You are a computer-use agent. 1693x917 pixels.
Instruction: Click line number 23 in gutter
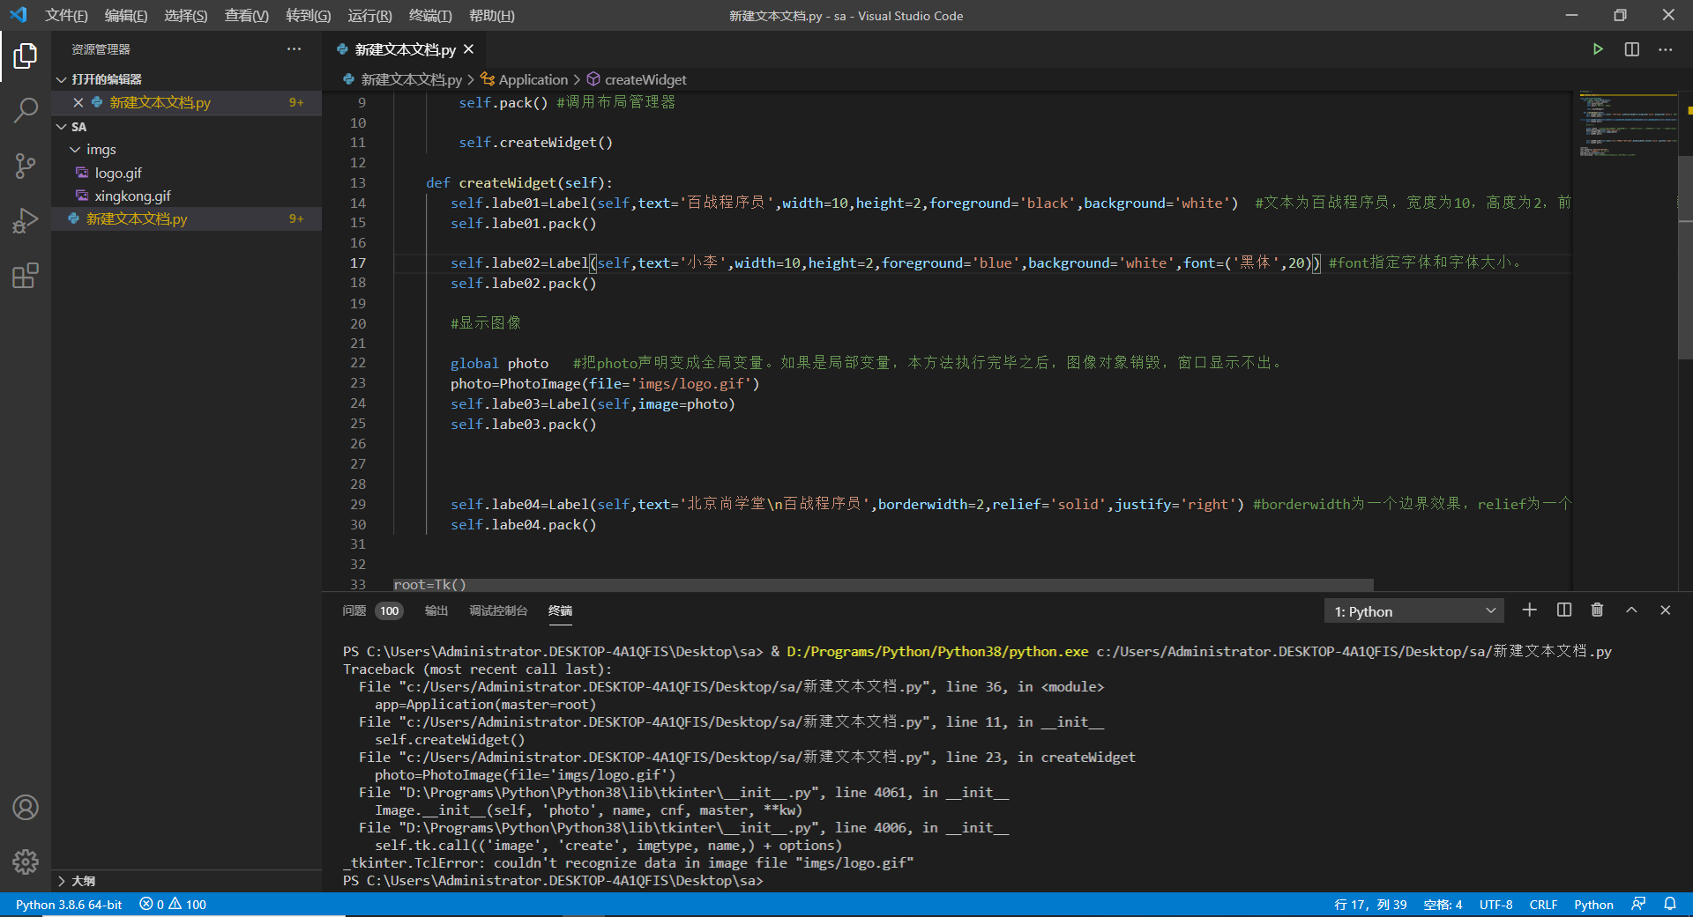pos(357,383)
